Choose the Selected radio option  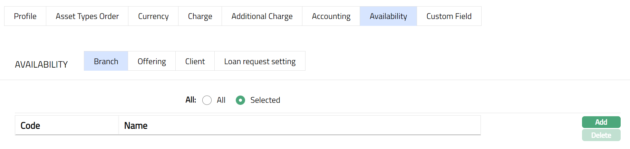pyautogui.click(x=241, y=100)
